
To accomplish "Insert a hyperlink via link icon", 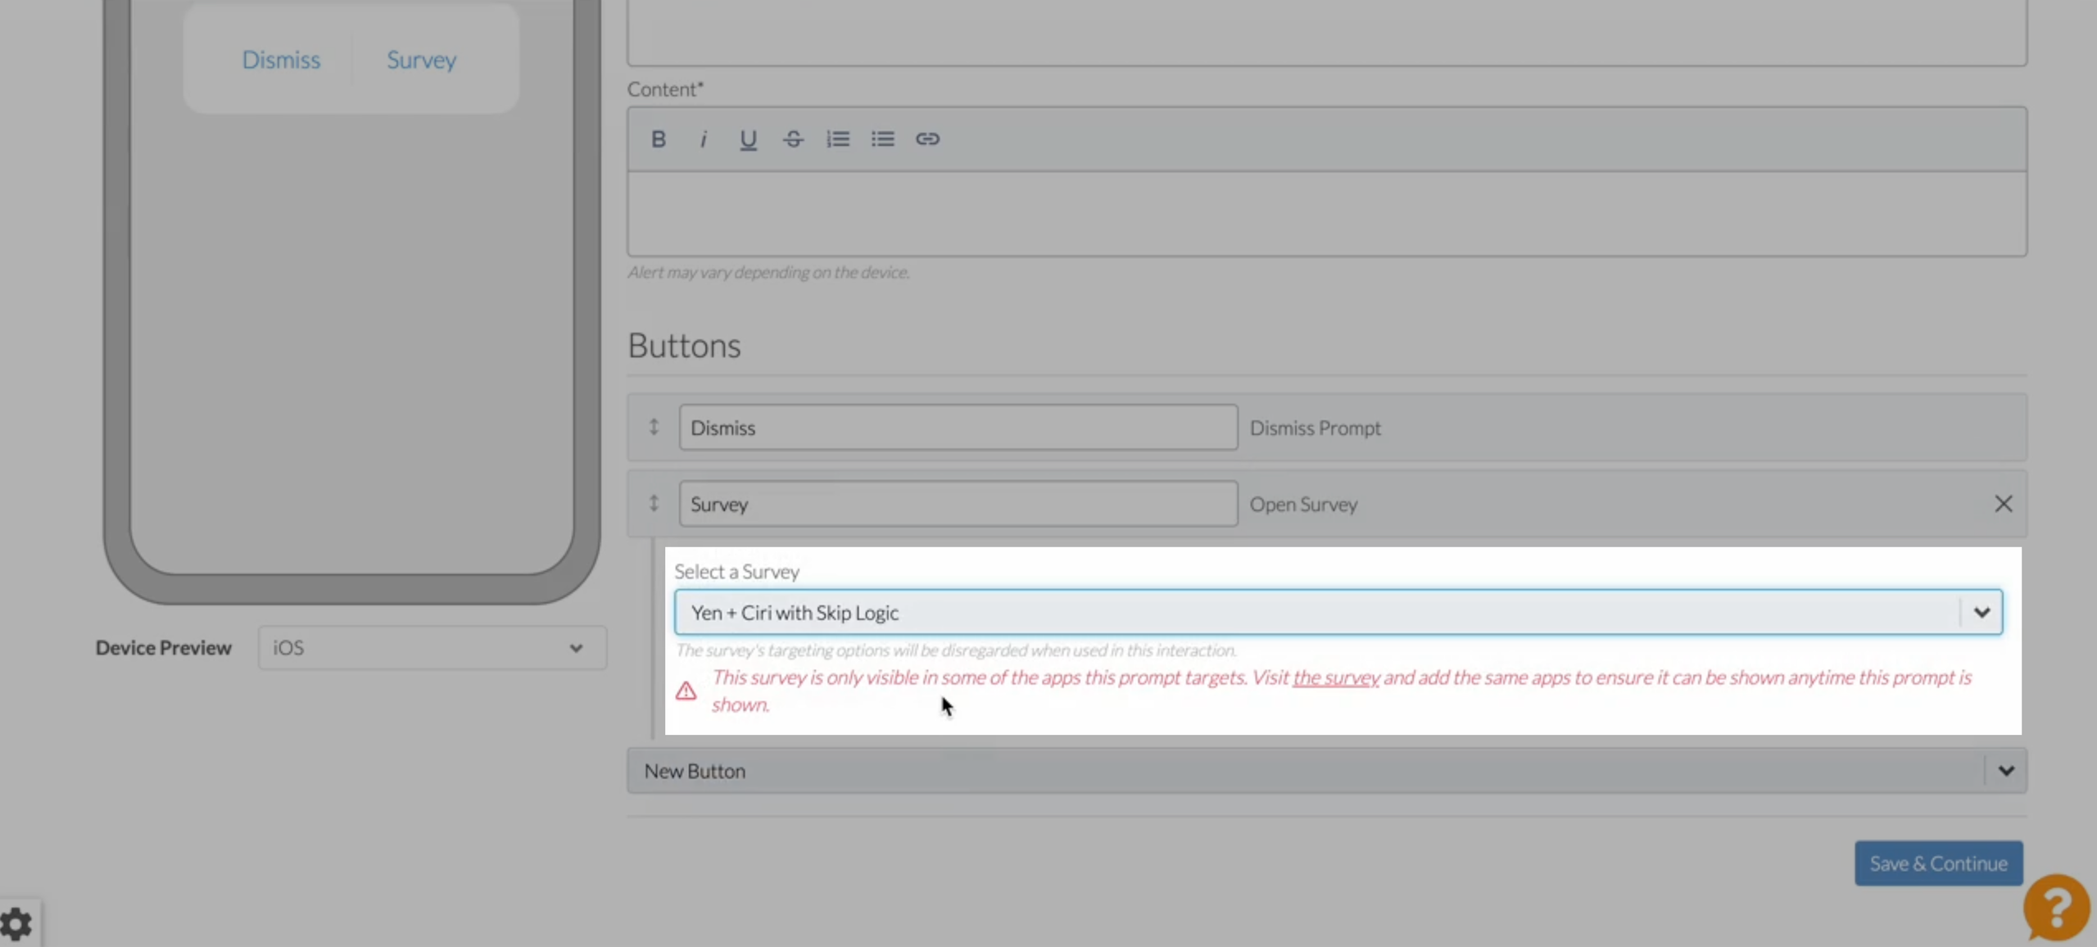I will click(x=927, y=139).
